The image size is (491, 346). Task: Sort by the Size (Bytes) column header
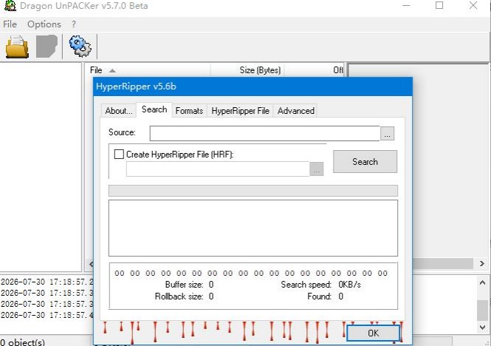(x=247, y=70)
